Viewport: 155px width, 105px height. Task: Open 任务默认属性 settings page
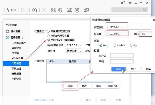(x=19, y=43)
